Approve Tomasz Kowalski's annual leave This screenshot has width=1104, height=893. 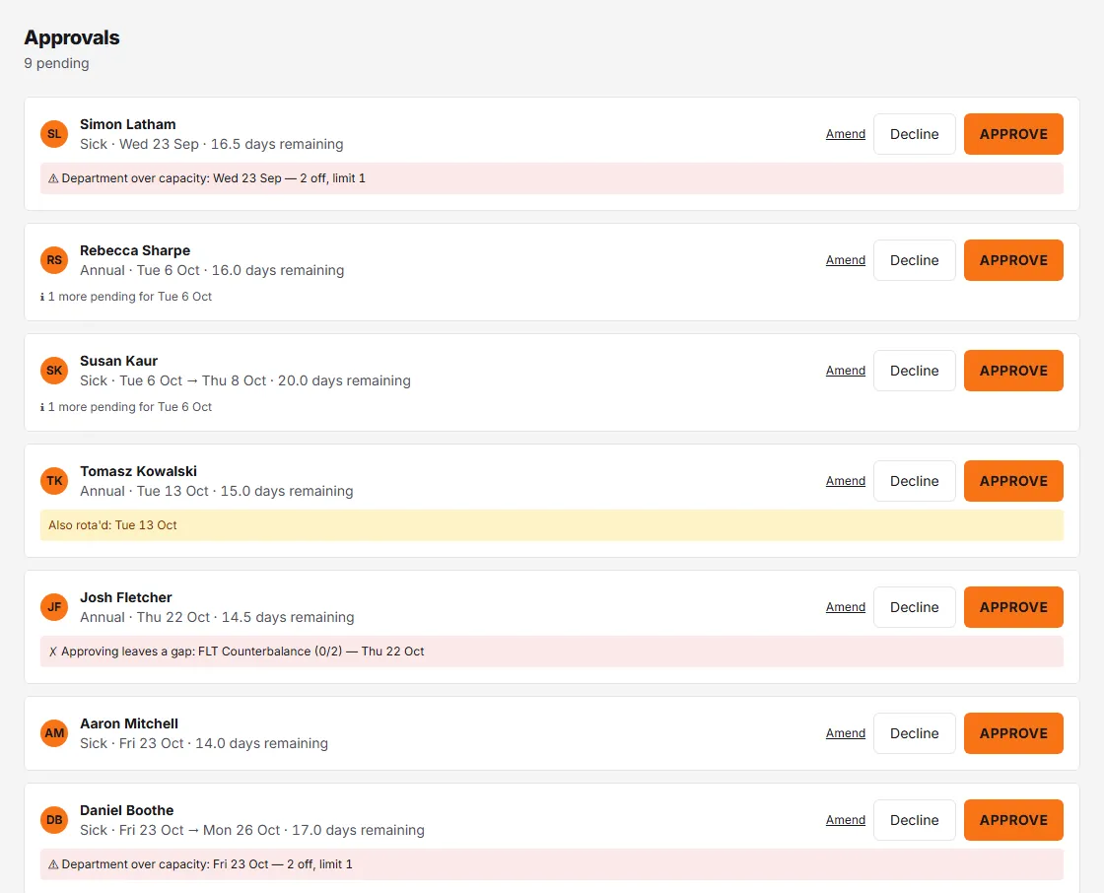tap(1013, 481)
